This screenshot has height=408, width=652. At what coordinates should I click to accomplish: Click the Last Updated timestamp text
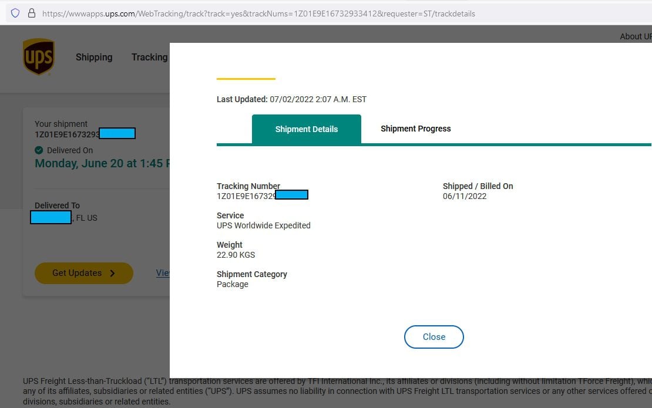click(x=291, y=99)
